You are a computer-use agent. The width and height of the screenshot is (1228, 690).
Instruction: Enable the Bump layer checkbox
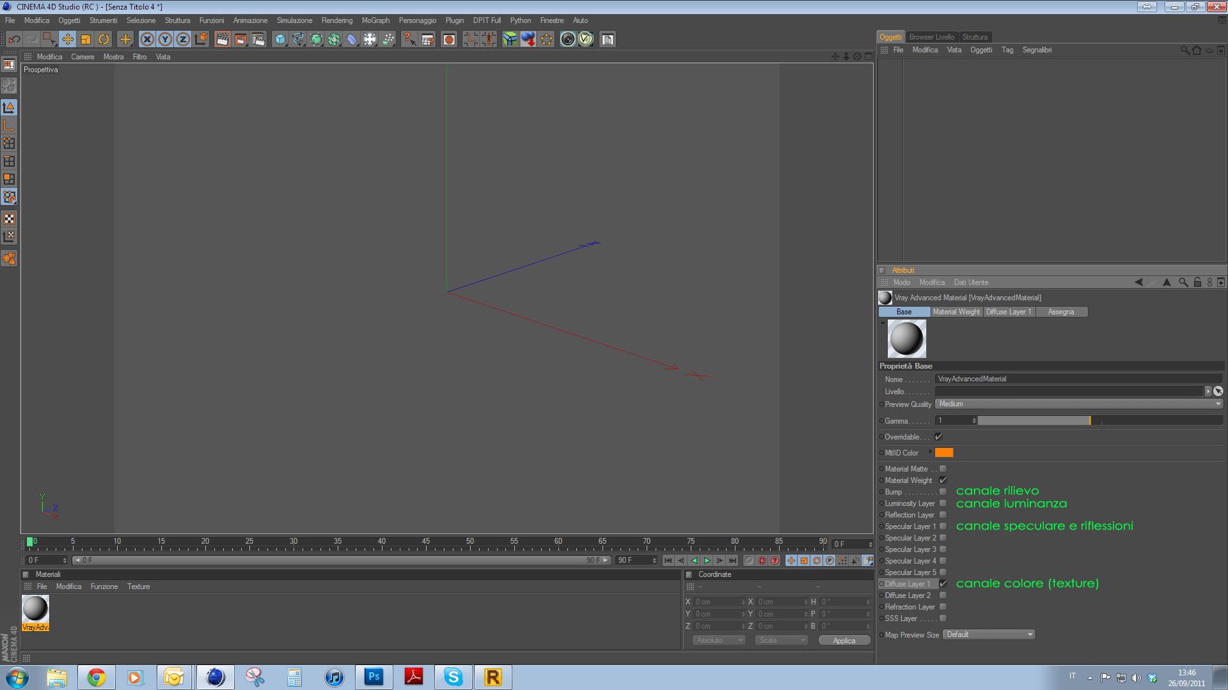943,492
